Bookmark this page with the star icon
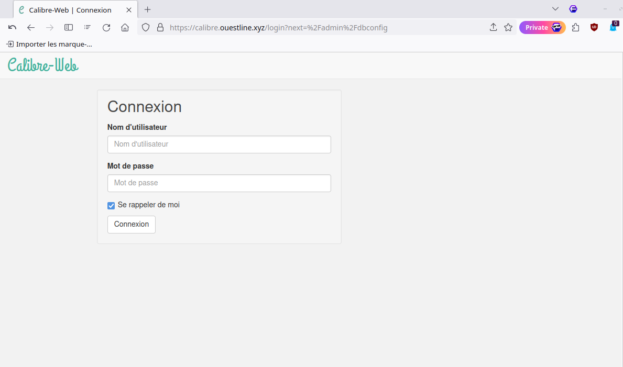 (508, 28)
